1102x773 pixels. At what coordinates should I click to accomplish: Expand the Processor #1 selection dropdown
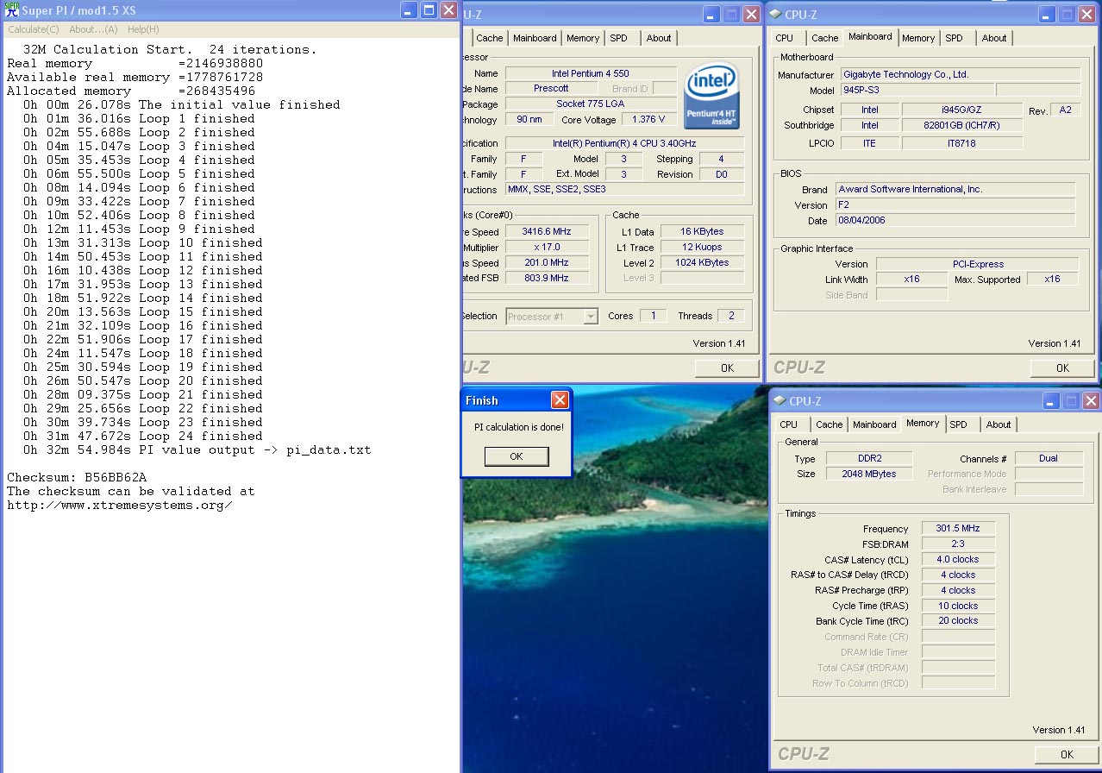[591, 317]
